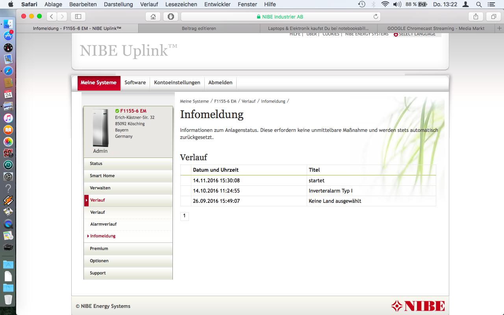This screenshot has height=315, width=504.
Task: Select the Meine Systeme navigation tab
Action: (x=98, y=83)
